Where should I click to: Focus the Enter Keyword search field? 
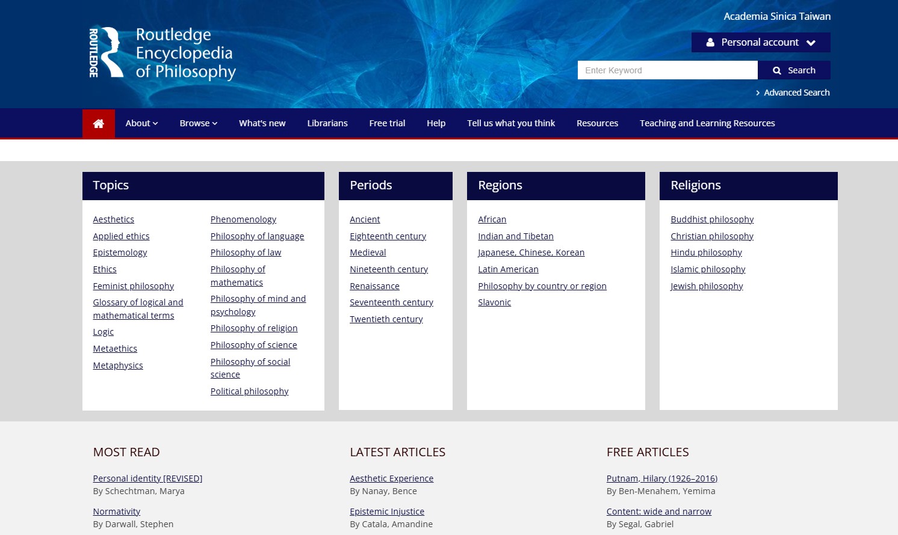tap(667, 70)
